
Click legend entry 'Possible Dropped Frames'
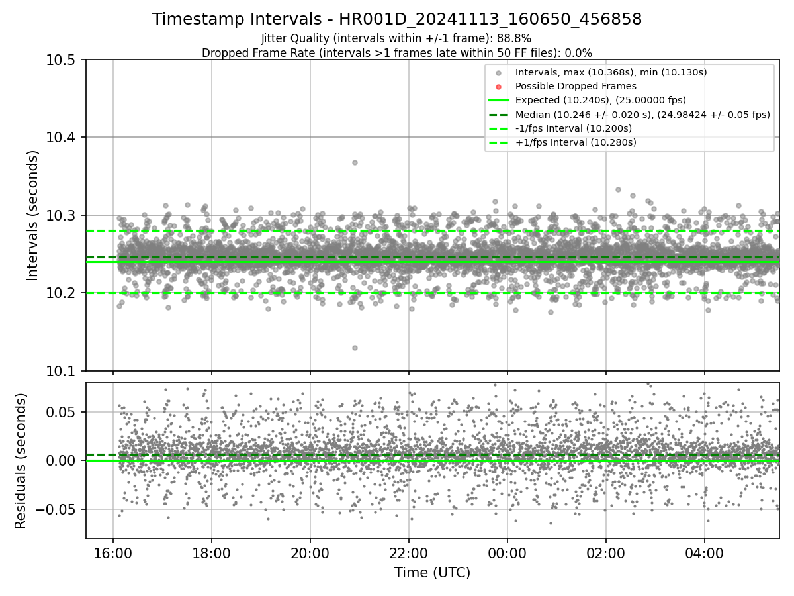click(x=576, y=86)
